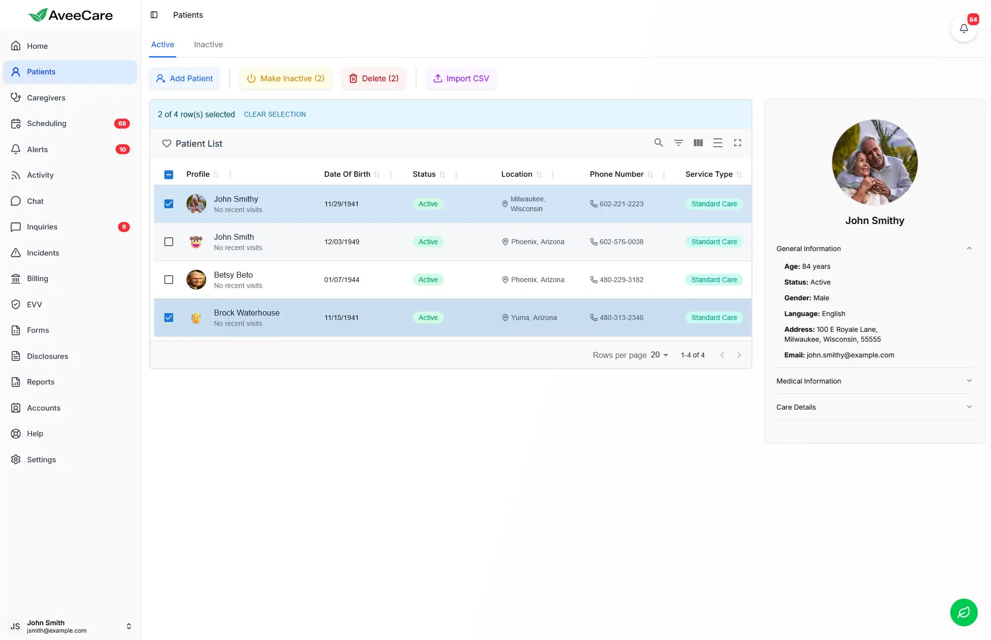Open the Rows per page dropdown
This screenshot has width=991, height=640.
[658, 354]
